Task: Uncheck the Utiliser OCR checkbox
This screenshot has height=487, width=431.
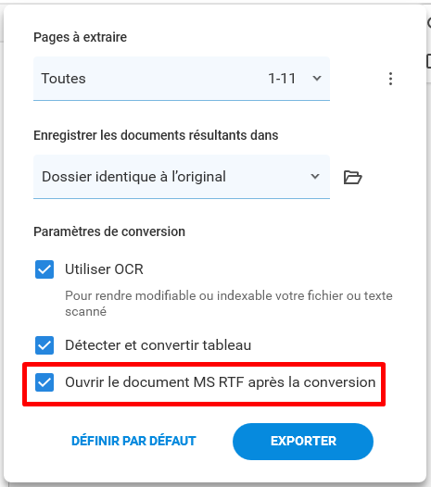Action: pyautogui.click(x=44, y=269)
